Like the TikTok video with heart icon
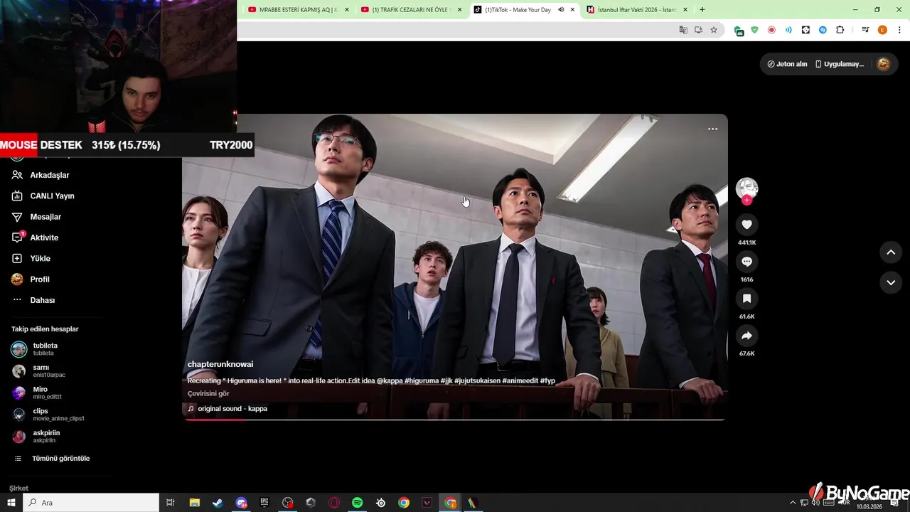Viewport: 910px width, 512px height. click(746, 225)
